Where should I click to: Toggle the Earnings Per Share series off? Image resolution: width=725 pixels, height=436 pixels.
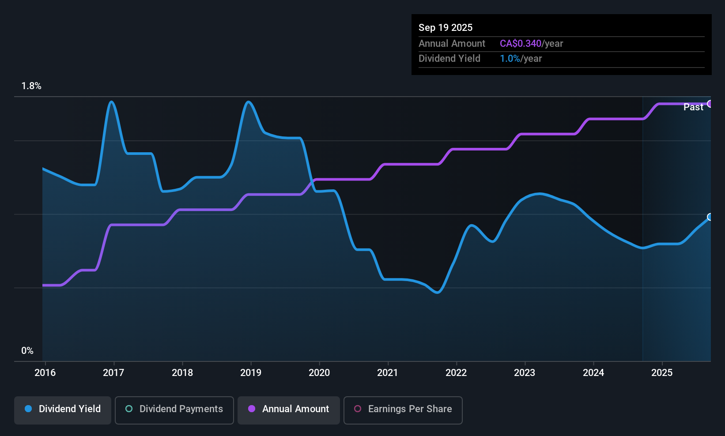[403, 410]
